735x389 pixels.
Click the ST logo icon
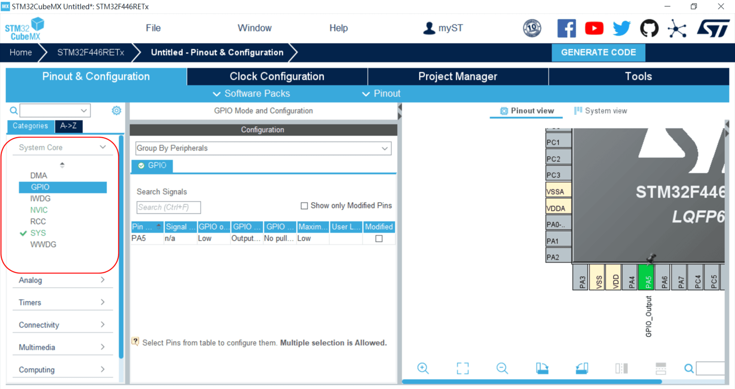[x=713, y=28]
